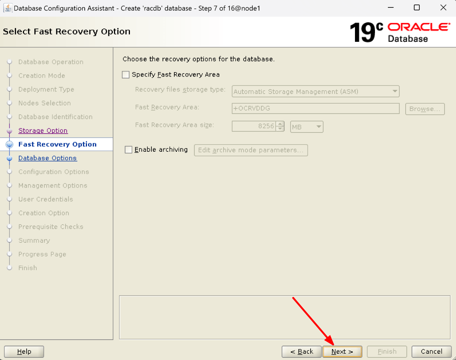Screen dimensions: 456x360
Task: Click the step bullet beside Summary
Action: tap(9, 240)
